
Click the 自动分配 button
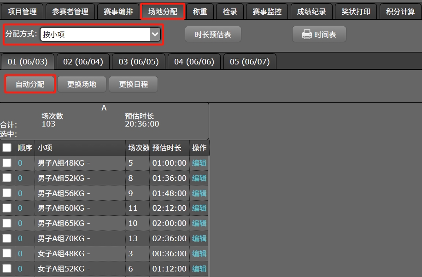[29, 84]
